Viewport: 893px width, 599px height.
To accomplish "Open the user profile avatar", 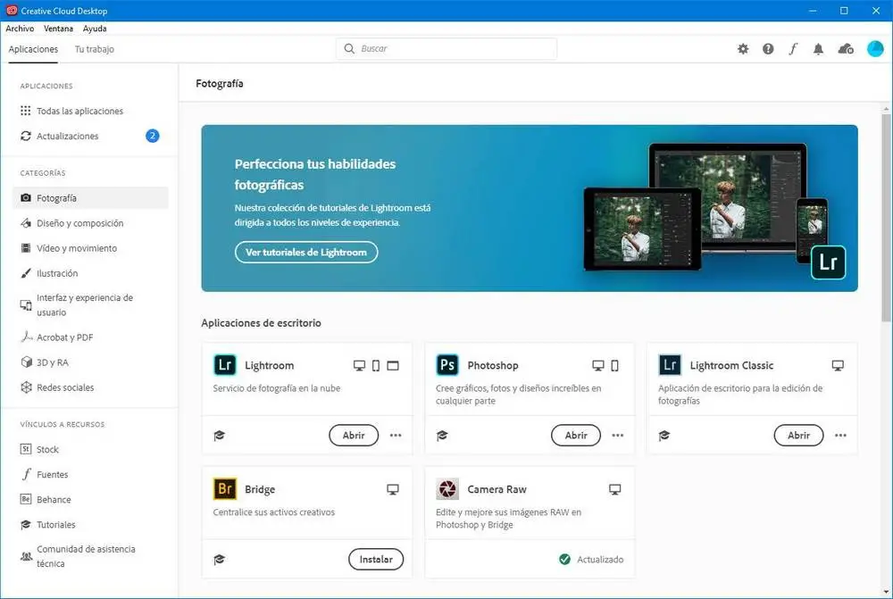I will pos(875,49).
